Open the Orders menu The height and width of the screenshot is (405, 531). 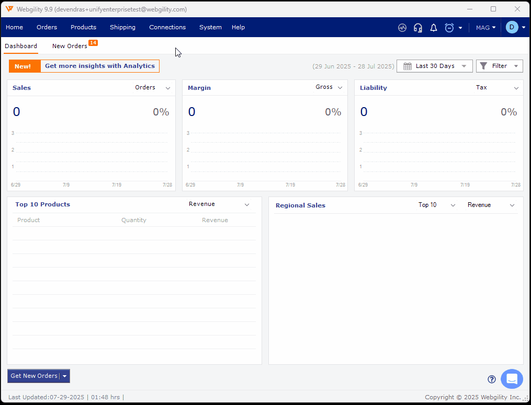click(x=47, y=27)
